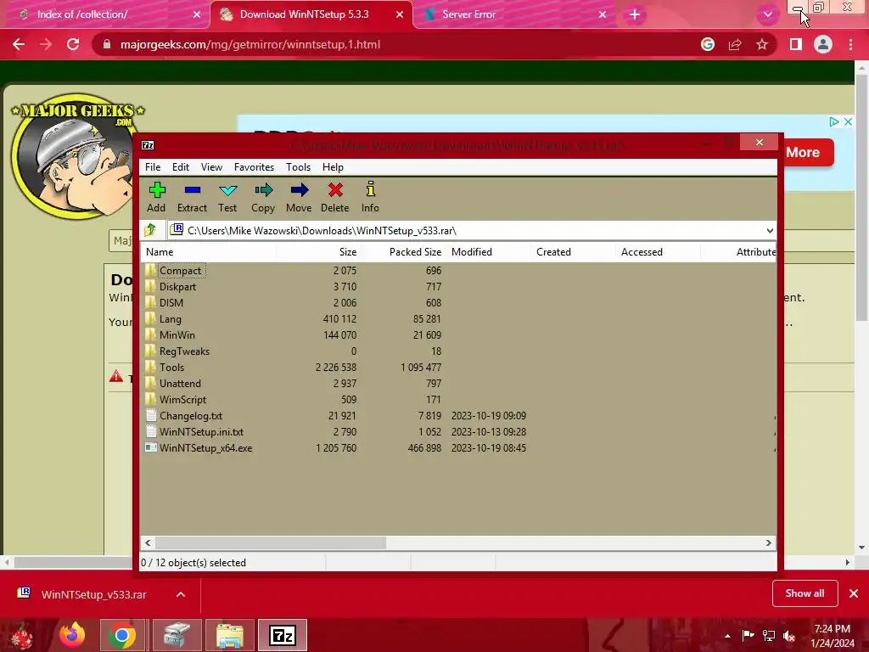Select the DISM folder
869x652 pixels.
coord(171,303)
